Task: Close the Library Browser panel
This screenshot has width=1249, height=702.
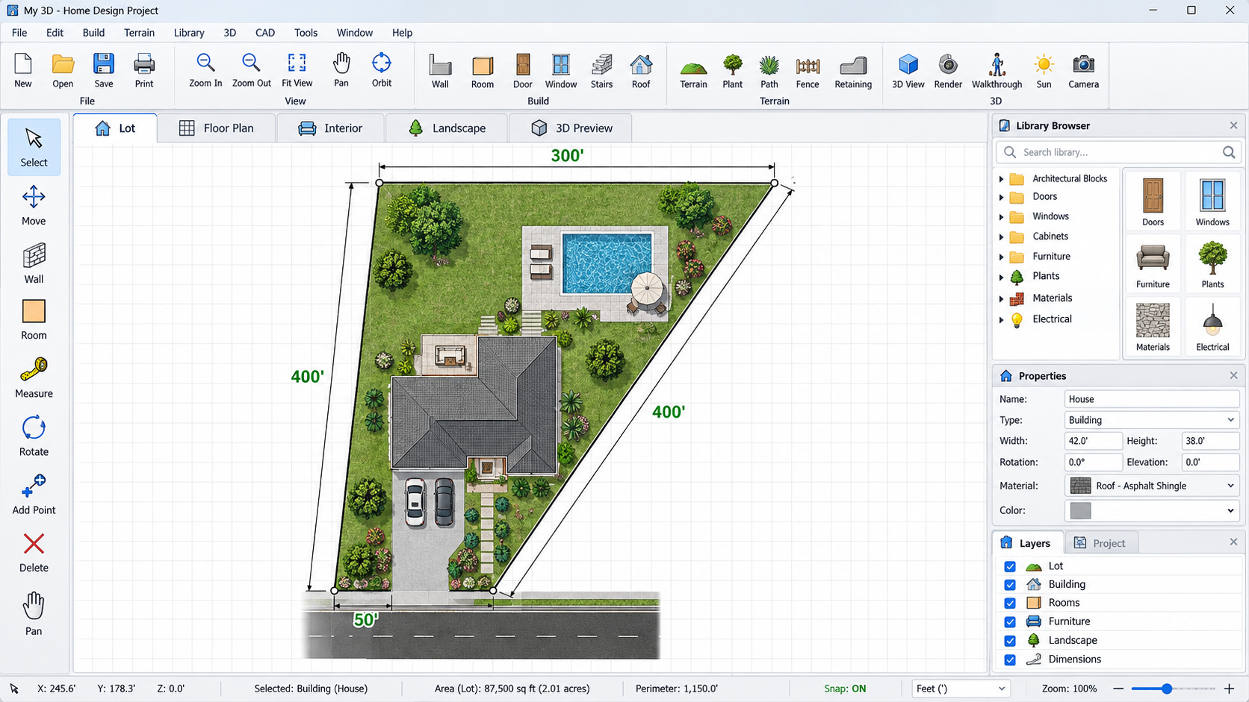Action: (x=1233, y=125)
